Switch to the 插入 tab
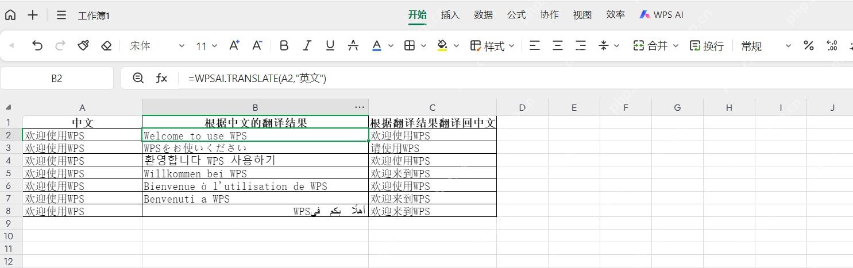Screen dimensions: 853x268 pos(450,15)
